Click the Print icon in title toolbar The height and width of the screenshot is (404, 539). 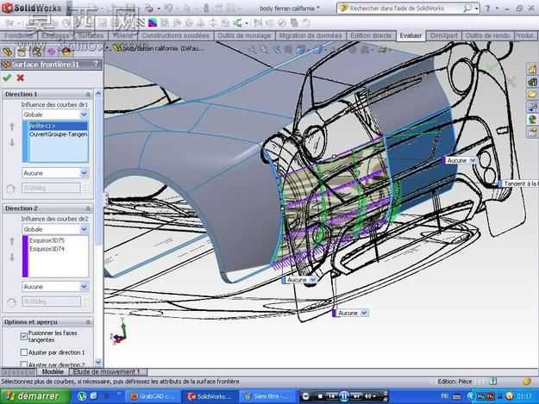tap(149, 8)
